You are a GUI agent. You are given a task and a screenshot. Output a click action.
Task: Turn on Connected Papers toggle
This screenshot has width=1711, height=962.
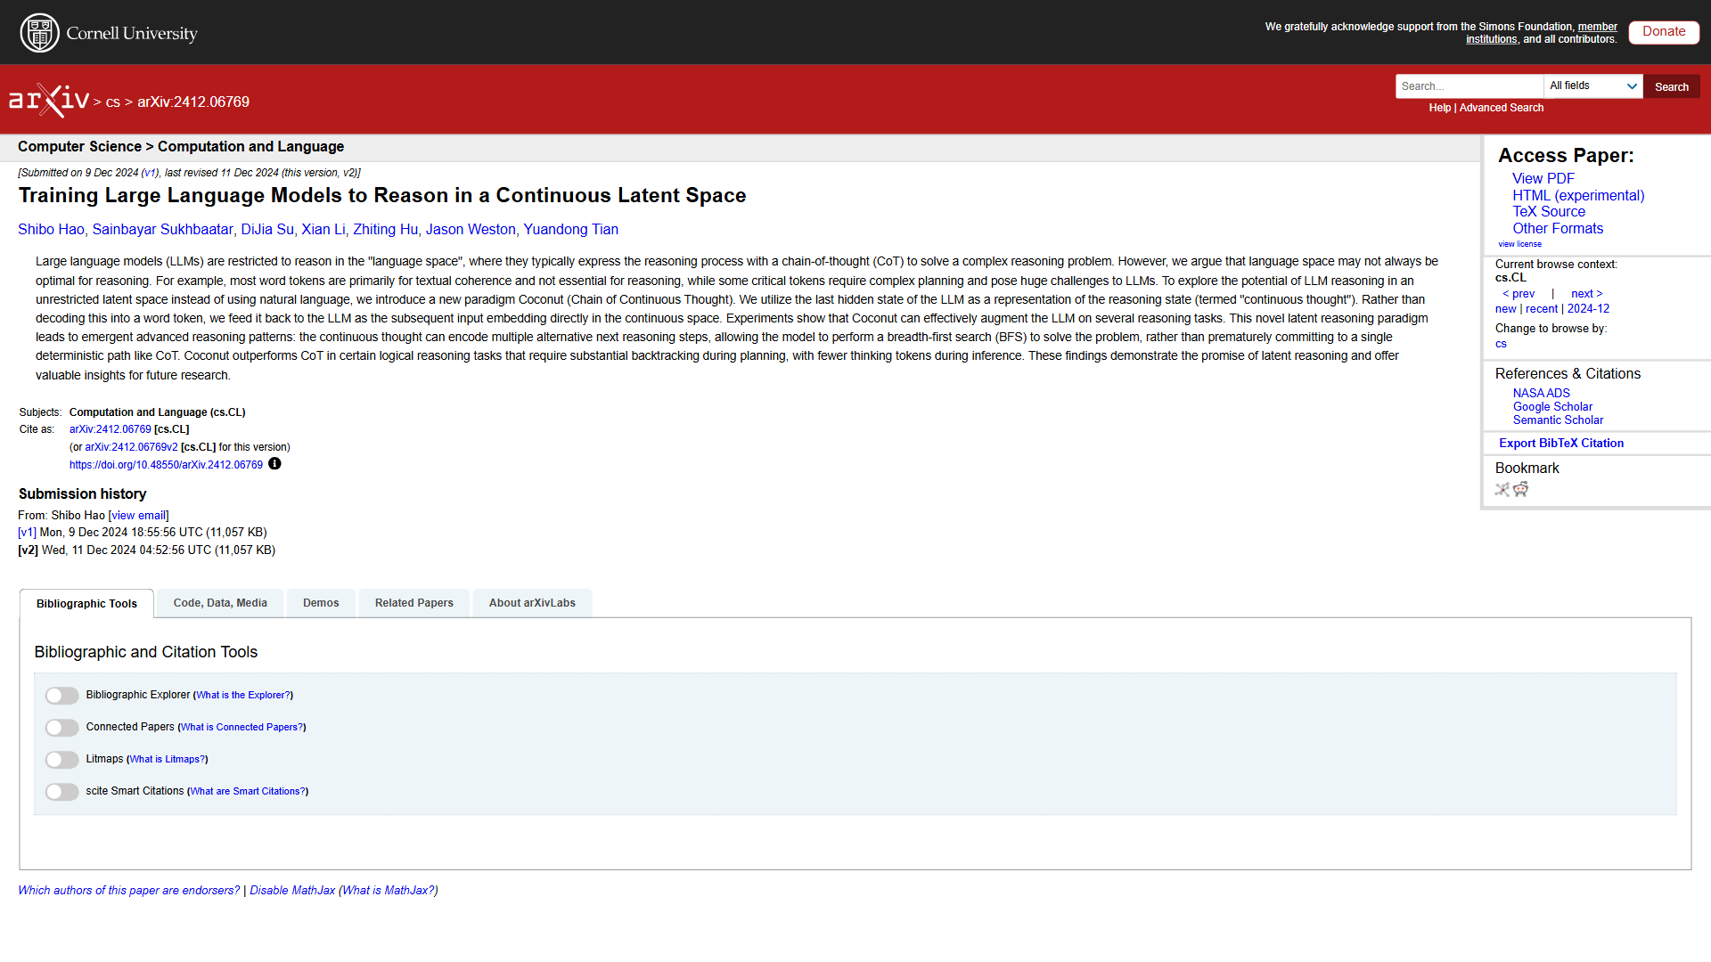62,728
